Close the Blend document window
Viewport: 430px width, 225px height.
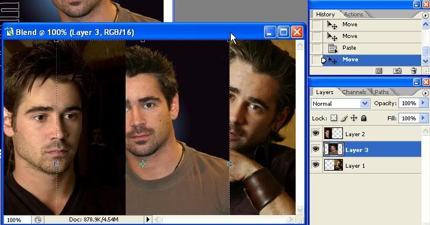[x=297, y=32]
